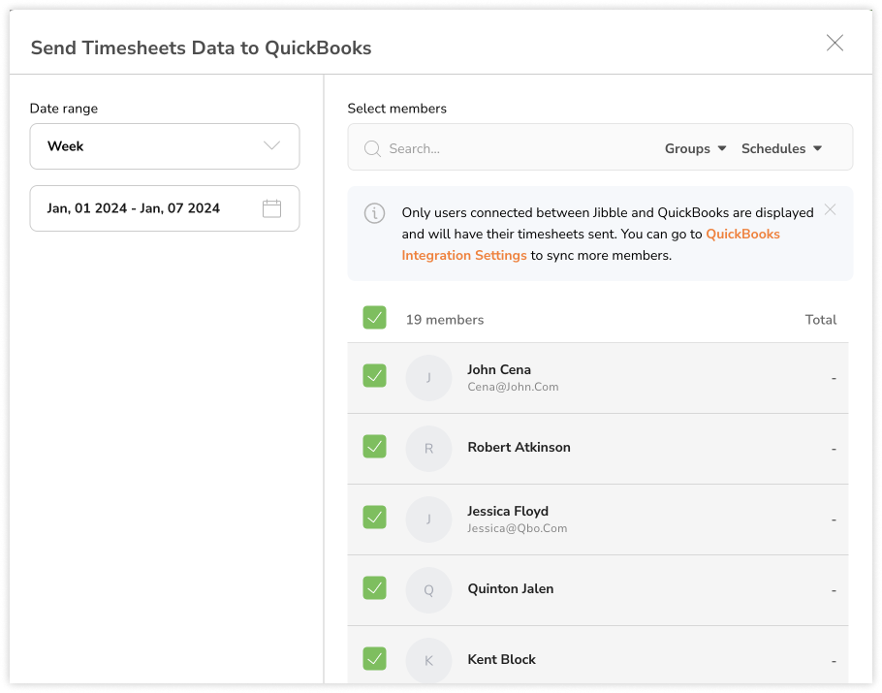Click John Cena's avatar icon
This screenshot has width=882, height=693.
click(x=428, y=378)
